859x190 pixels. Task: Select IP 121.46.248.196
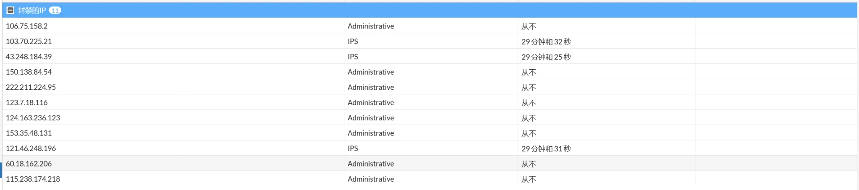[x=31, y=148]
